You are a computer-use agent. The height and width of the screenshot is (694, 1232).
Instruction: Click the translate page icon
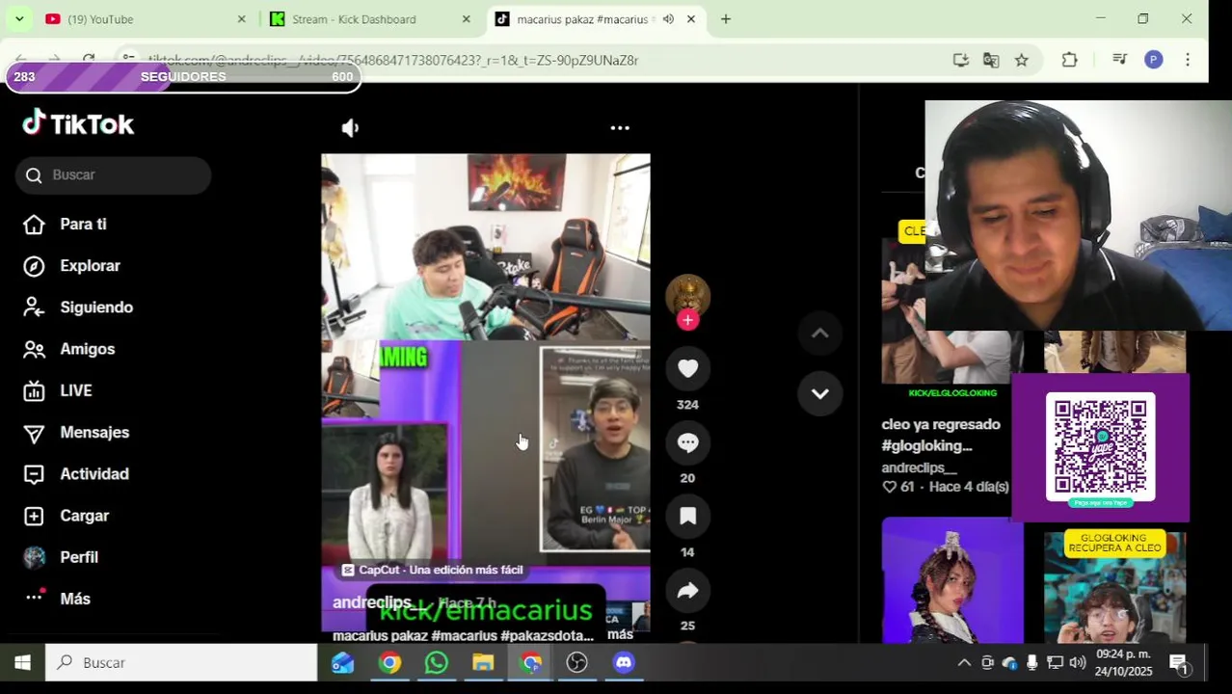[x=991, y=60]
